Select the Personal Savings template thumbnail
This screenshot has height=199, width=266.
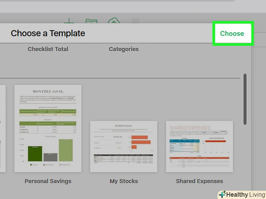[x=48, y=128]
